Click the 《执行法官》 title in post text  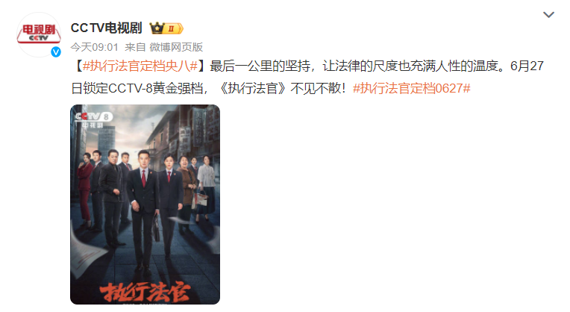pos(253,88)
